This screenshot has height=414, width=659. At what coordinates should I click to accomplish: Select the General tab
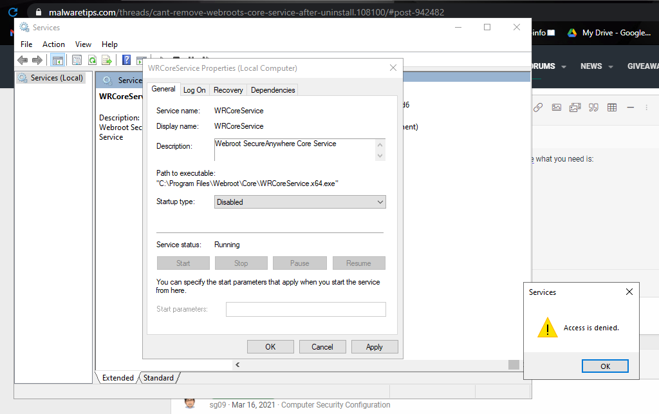click(x=163, y=89)
